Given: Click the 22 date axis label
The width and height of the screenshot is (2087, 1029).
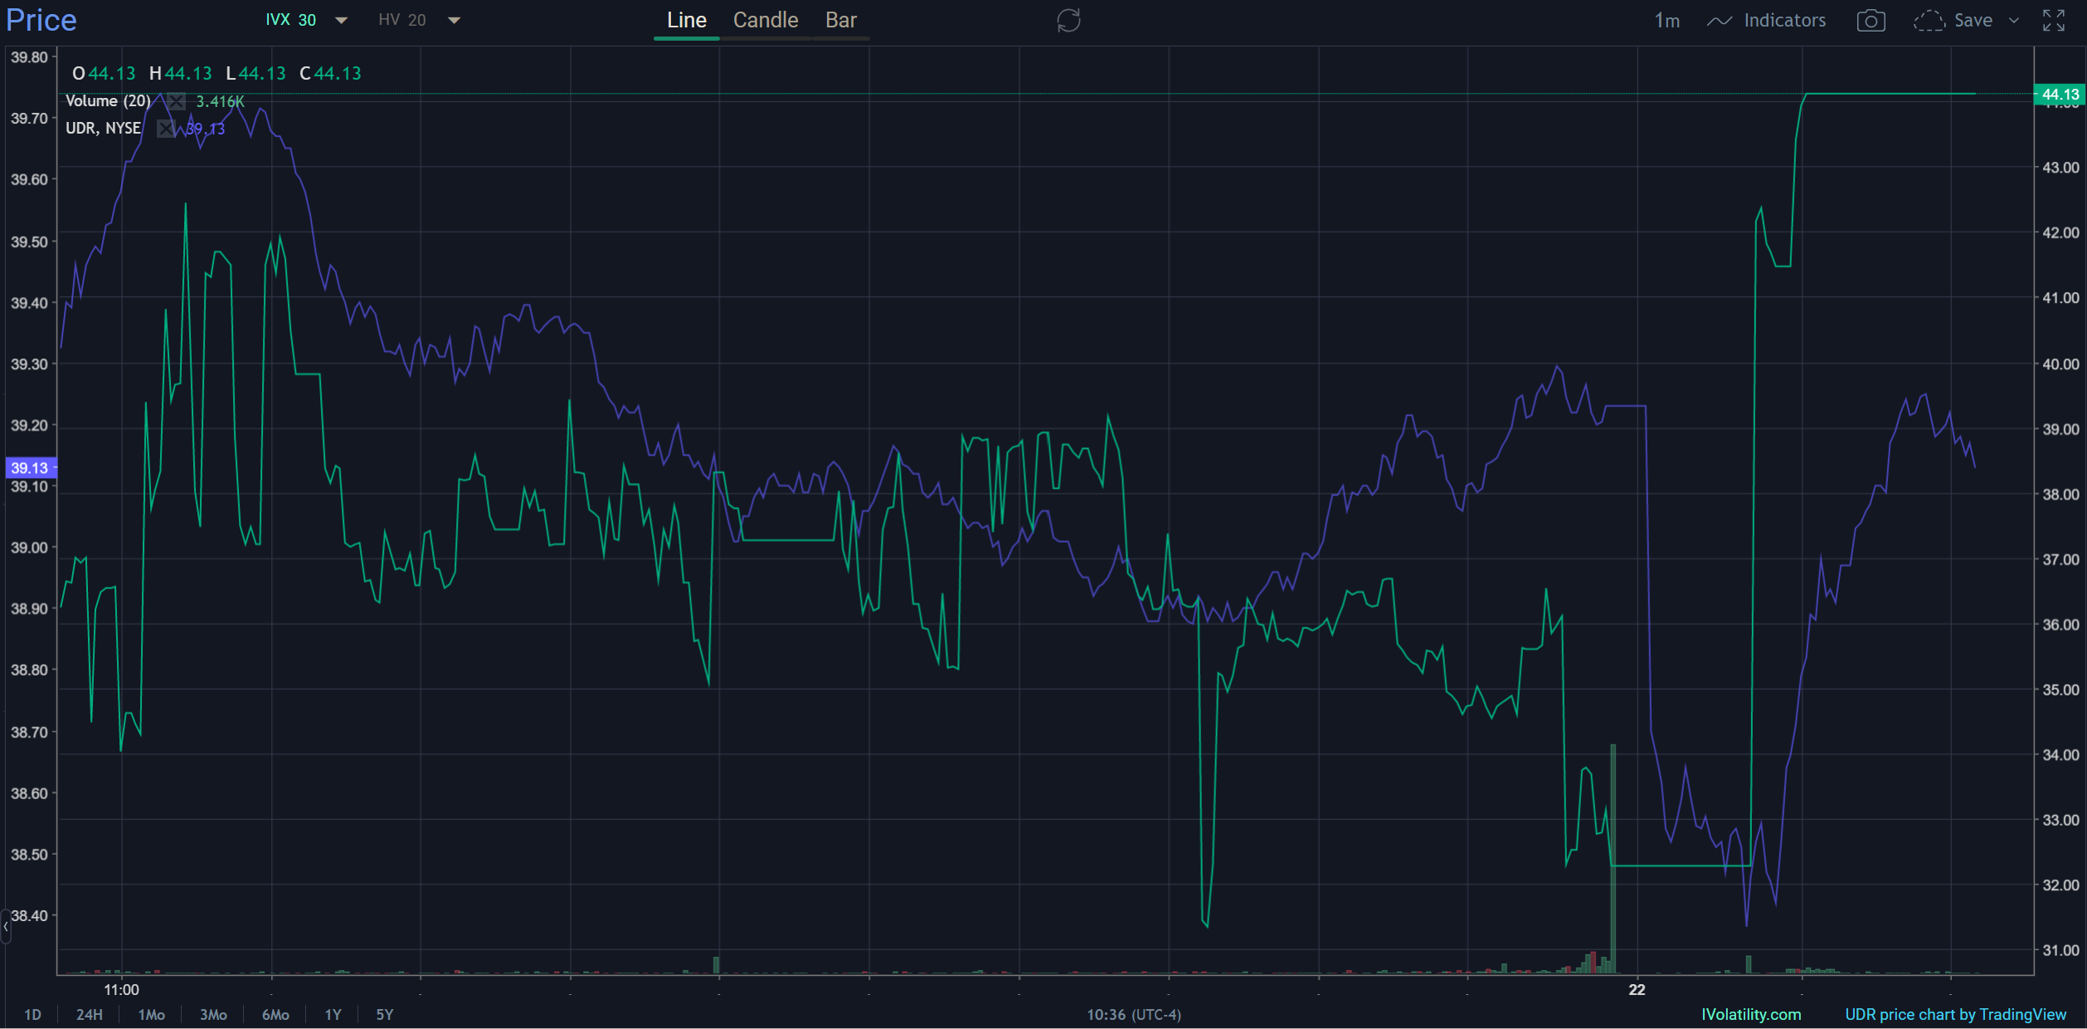Looking at the screenshot, I should click(1637, 989).
